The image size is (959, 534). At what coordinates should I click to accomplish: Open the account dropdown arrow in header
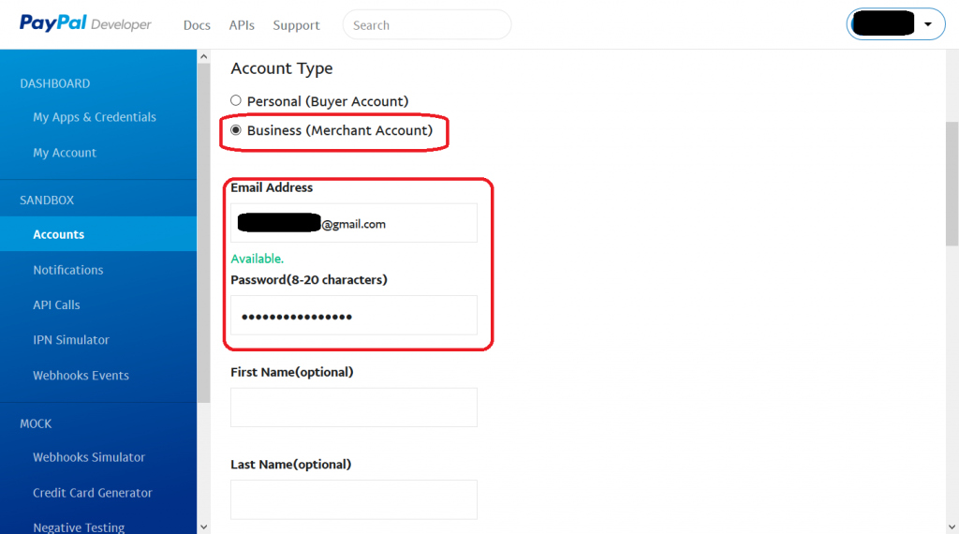tap(927, 24)
